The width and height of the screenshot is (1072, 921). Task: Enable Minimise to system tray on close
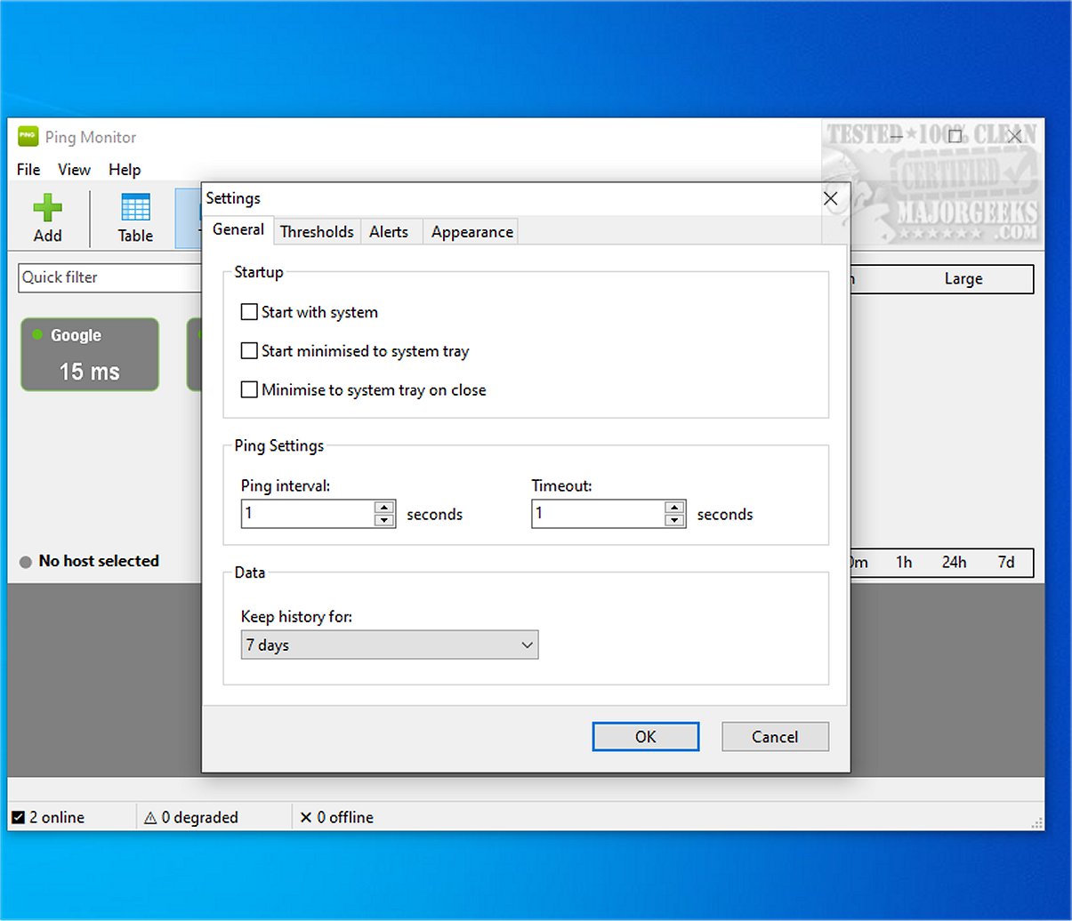coord(249,389)
